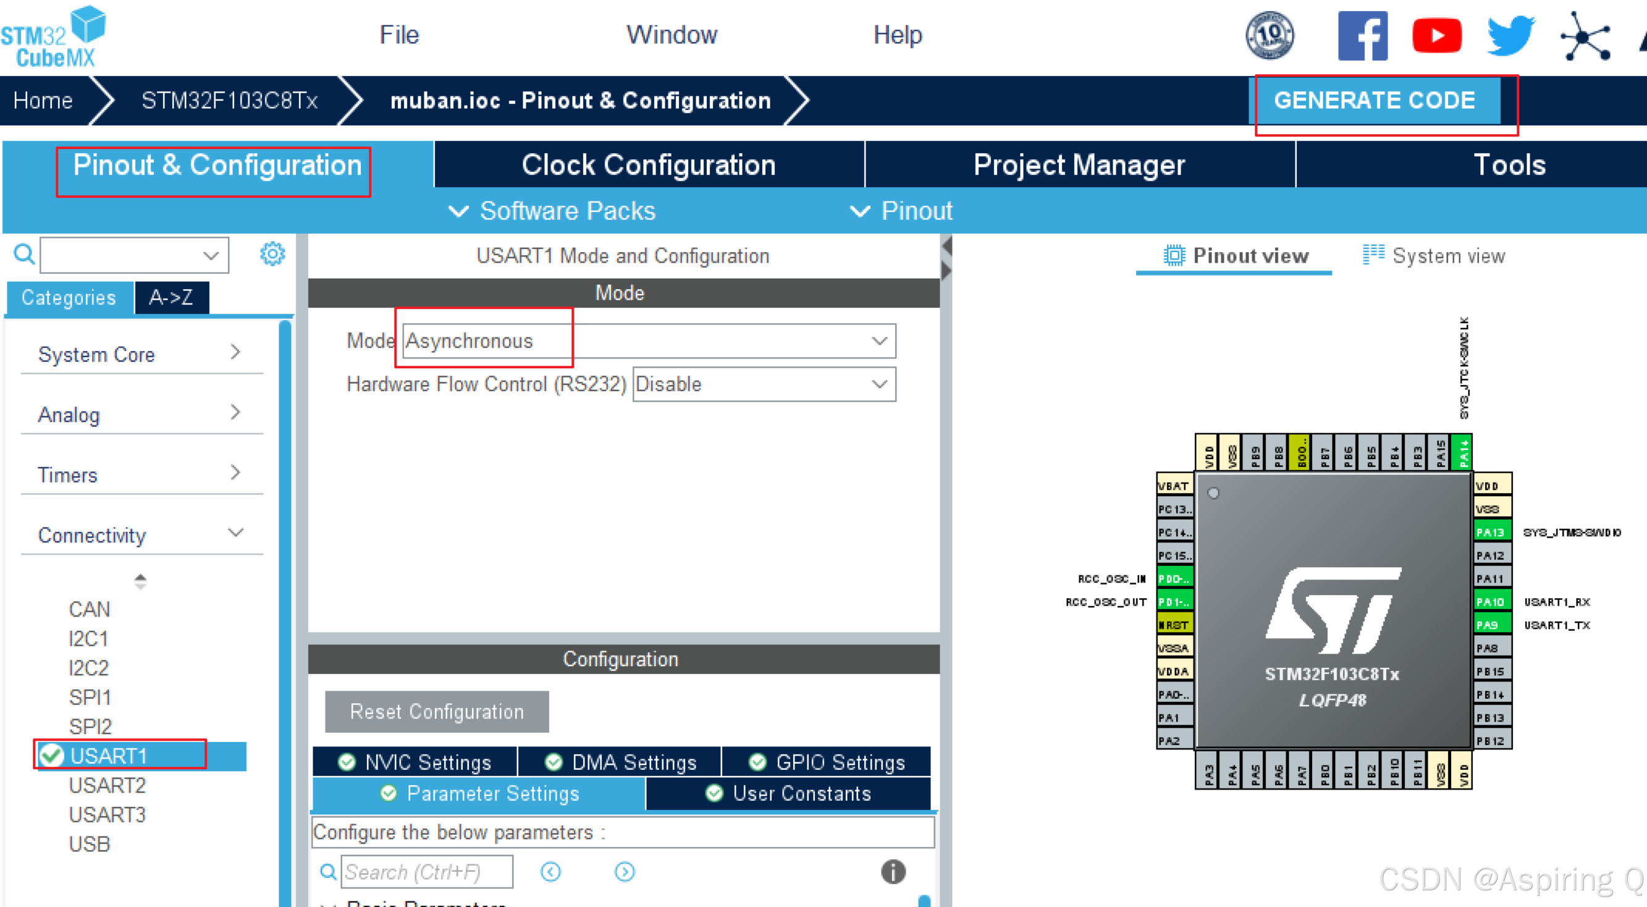Expand the Pinout dropdown menu
The image size is (1647, 907).
[x=901, y=211]
